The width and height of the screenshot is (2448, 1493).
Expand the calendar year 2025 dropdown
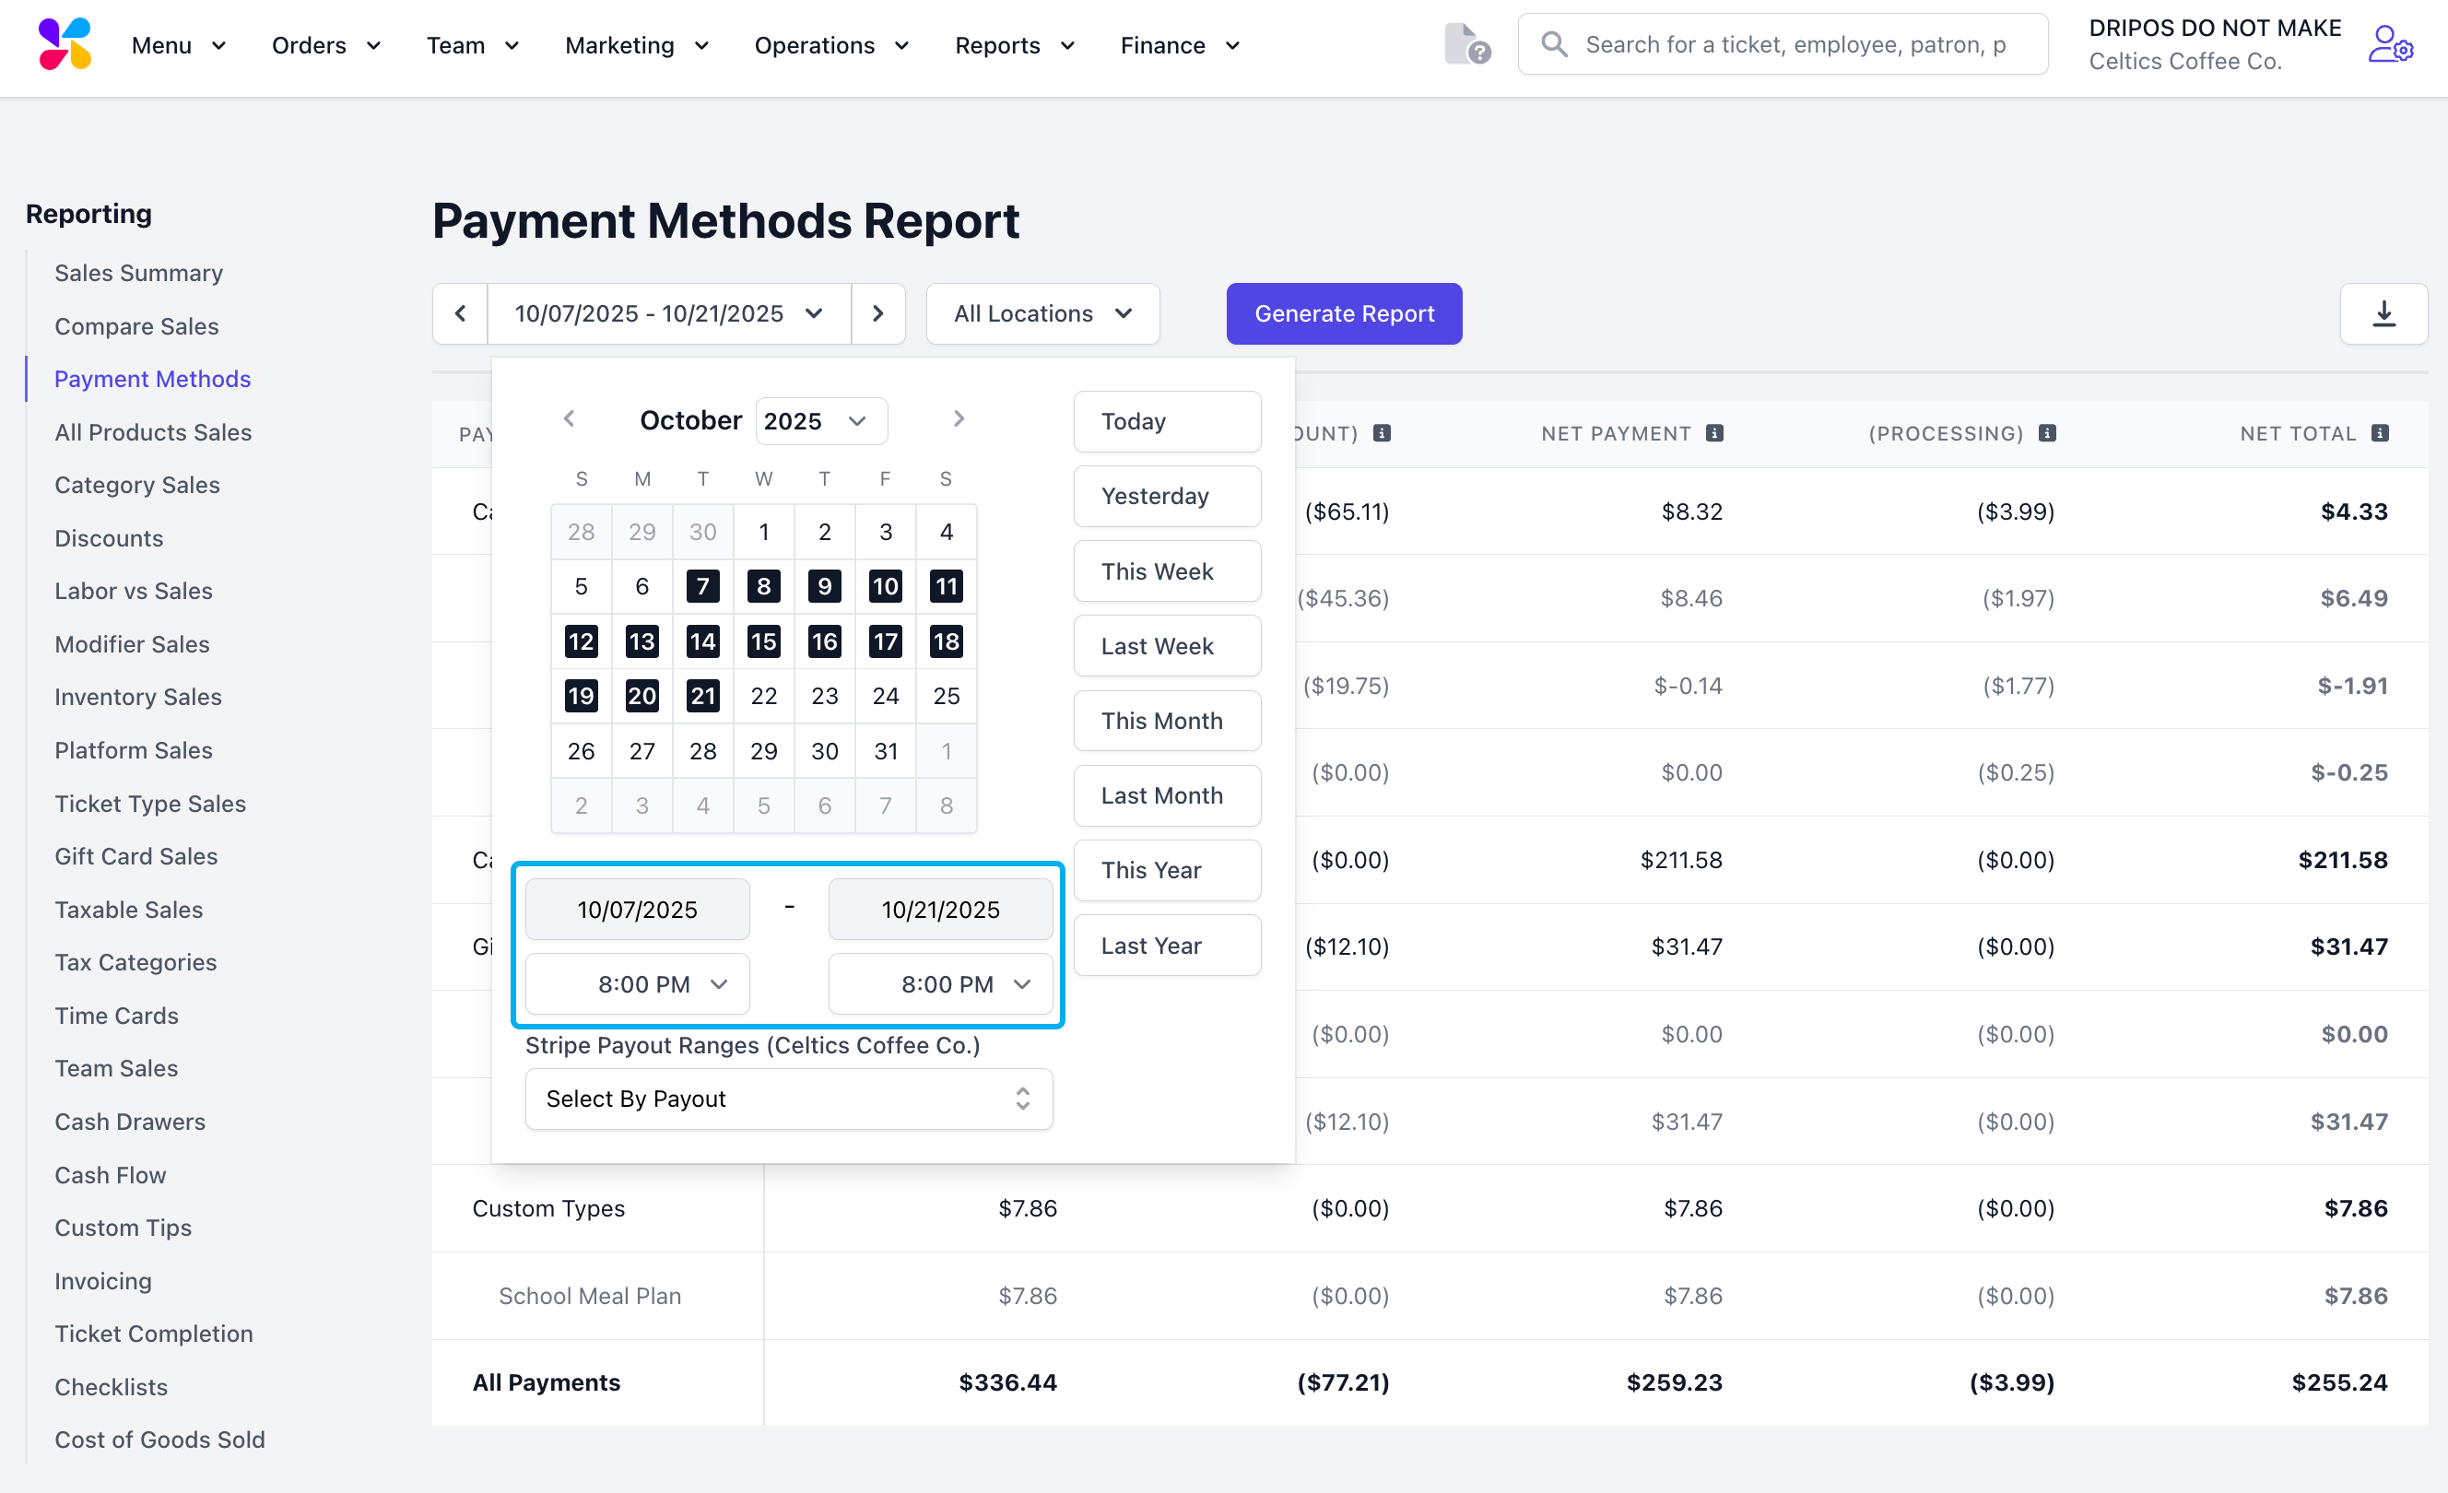click(820, 421)
